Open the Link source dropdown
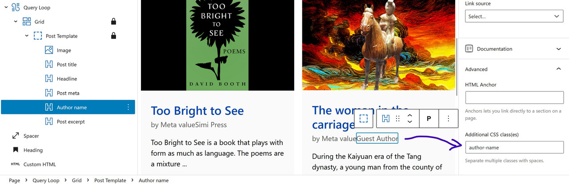The image size is (569, 184). click(x=514, y=16)
